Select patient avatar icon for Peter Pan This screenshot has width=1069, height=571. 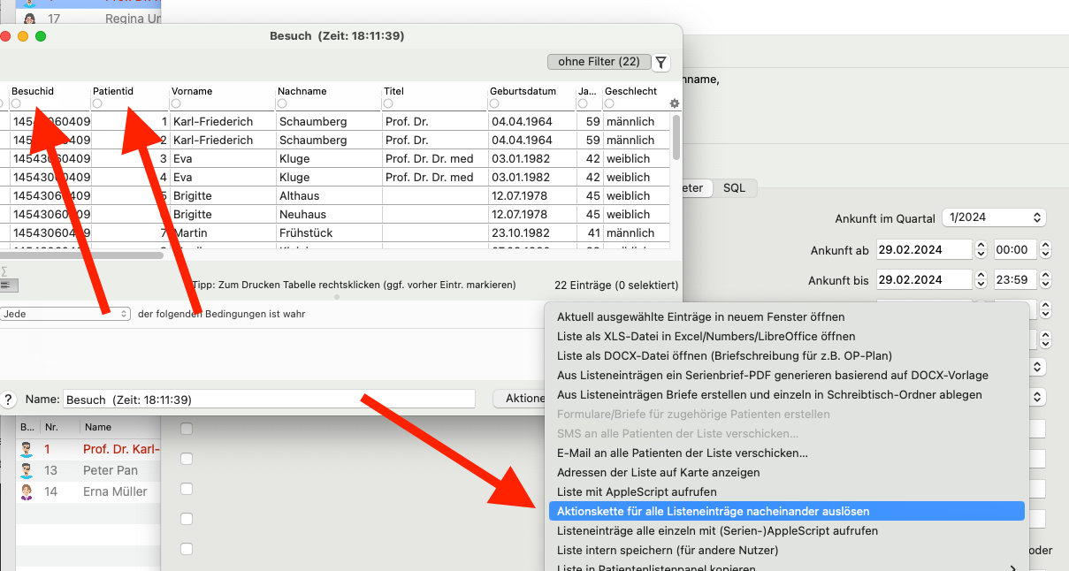(27, 470)
